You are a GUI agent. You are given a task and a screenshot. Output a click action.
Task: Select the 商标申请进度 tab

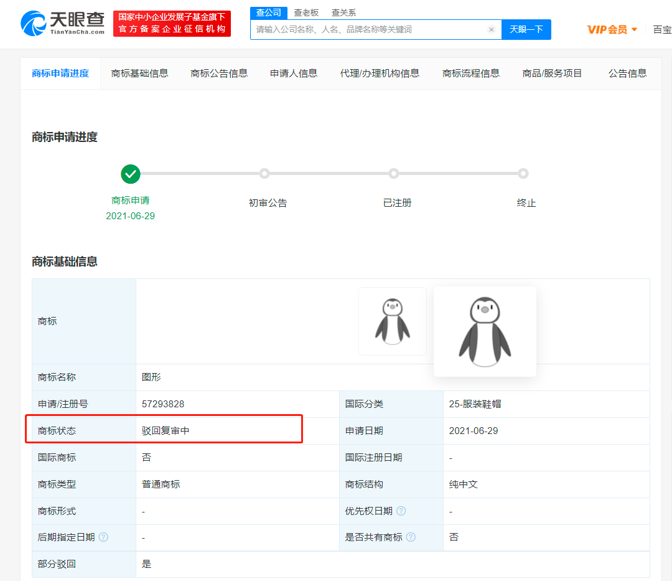coord(60,73)
